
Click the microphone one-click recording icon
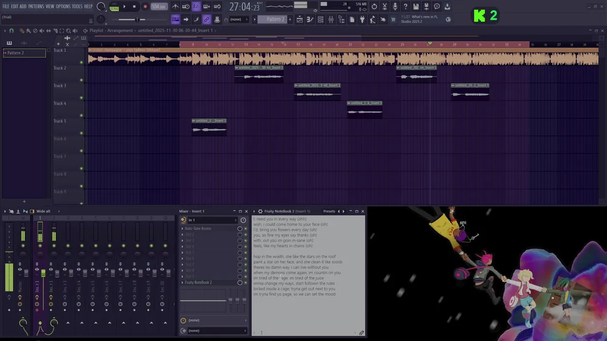coord(395,7)
